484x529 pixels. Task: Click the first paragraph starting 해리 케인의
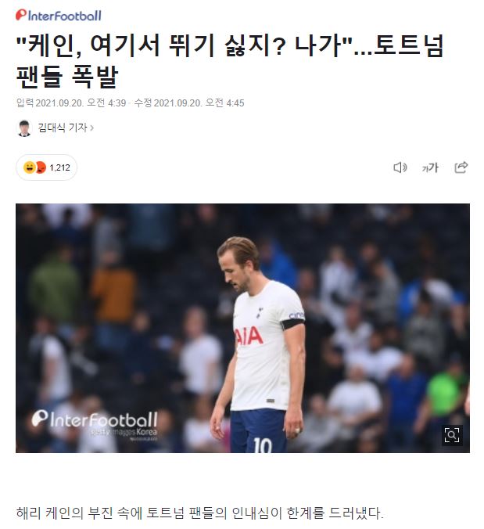(200, 513)
